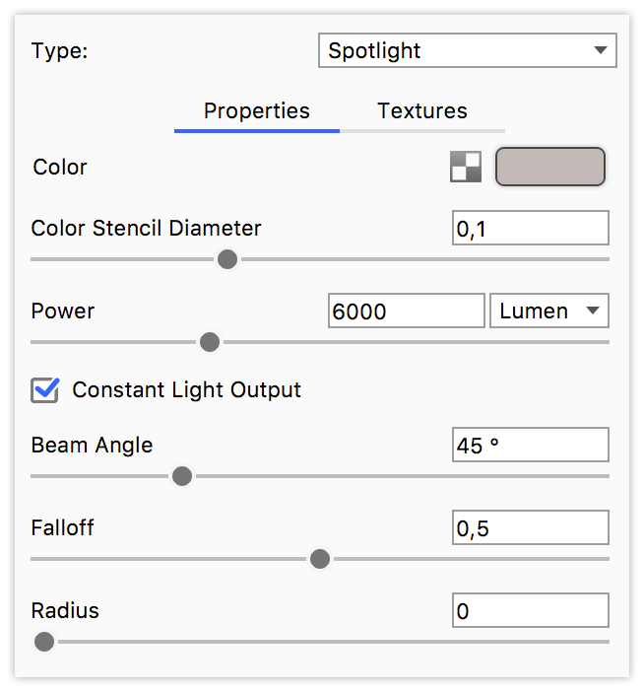Click the Falloff slider handle
644x692 pixels.
click(319, 559)
